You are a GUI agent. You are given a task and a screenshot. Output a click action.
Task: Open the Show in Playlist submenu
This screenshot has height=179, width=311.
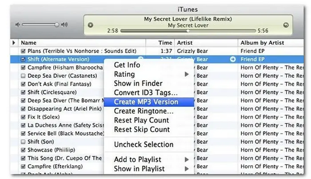(x=149, y=169)
